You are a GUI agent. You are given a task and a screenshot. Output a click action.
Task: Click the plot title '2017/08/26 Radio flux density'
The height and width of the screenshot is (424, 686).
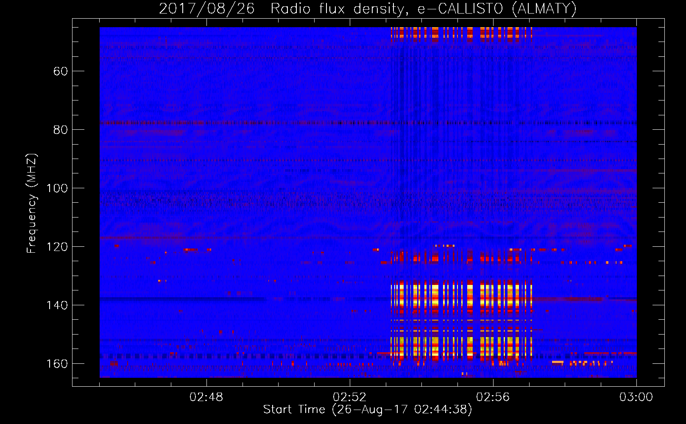[368, 8]
